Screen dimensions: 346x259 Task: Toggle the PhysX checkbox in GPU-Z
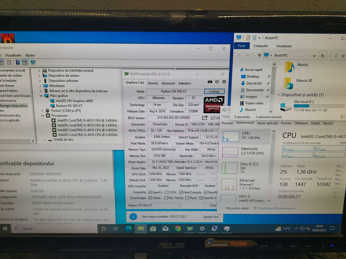(187, 198)
